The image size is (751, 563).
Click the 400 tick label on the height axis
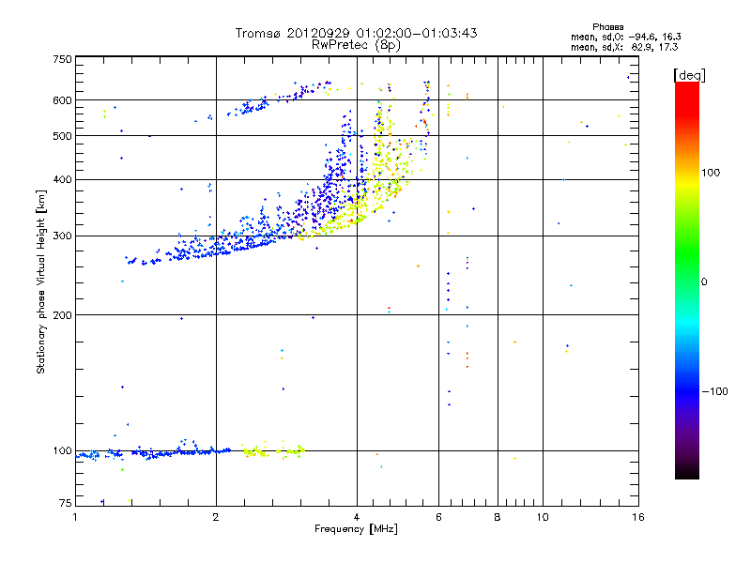click(62, 180)
